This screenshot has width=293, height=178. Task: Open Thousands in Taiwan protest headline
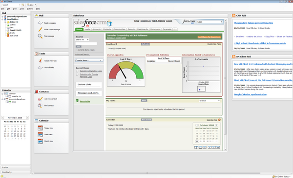253,23
